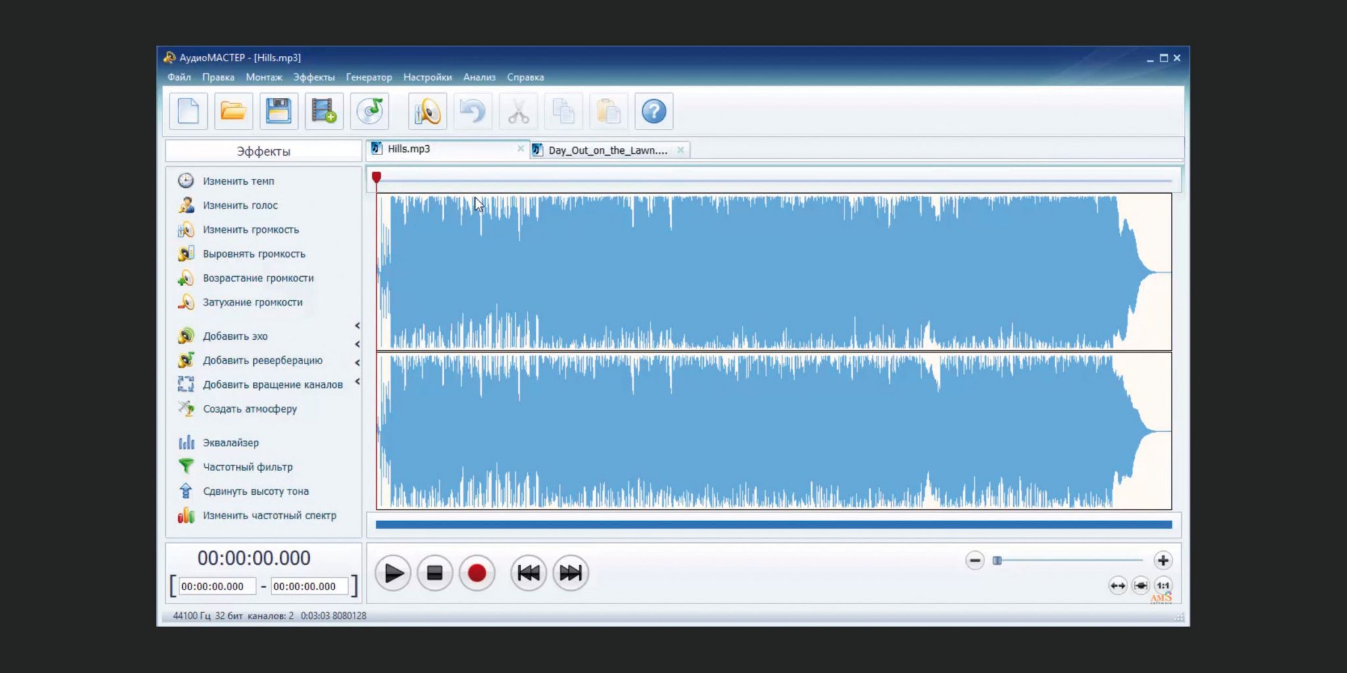Open the Генератор menu
Viewport: 1347px width, 673px height.
(x=369, y=77)
